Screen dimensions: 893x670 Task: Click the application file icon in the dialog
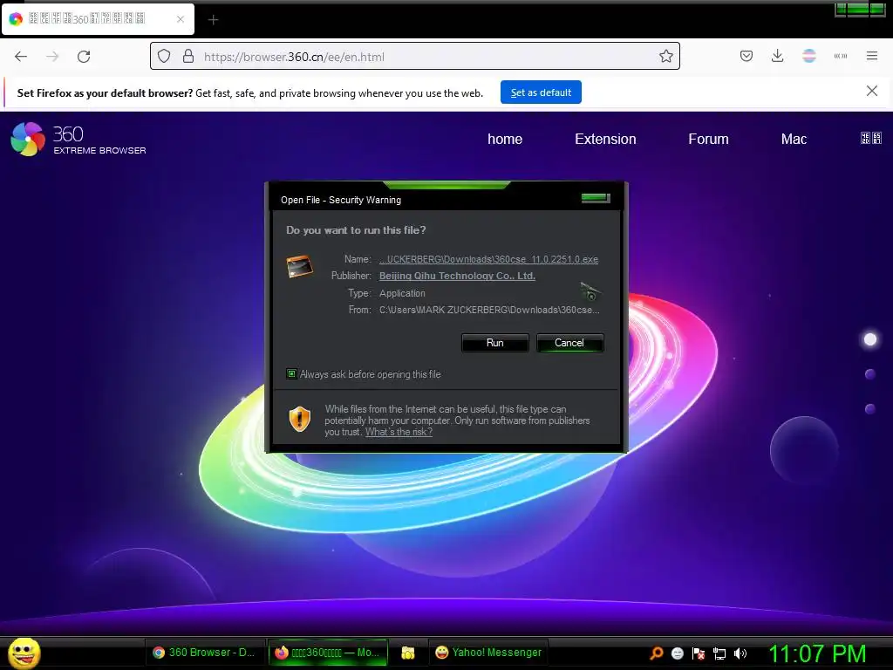(300, 267)
